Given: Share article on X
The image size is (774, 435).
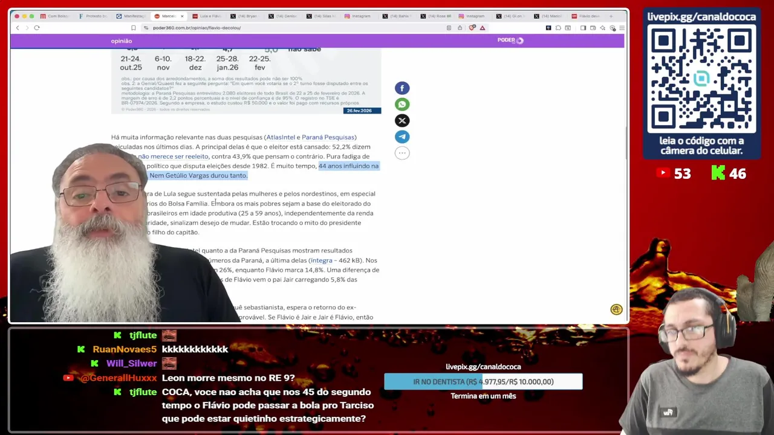Looking at the screenshot, I should click(402, 121).
